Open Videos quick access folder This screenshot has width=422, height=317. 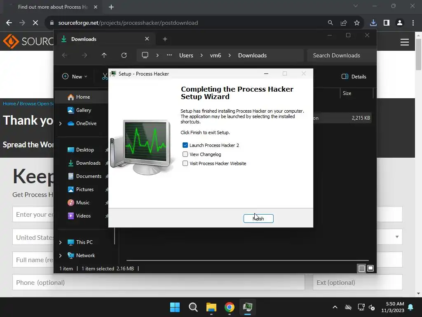[x=83, y=215]
